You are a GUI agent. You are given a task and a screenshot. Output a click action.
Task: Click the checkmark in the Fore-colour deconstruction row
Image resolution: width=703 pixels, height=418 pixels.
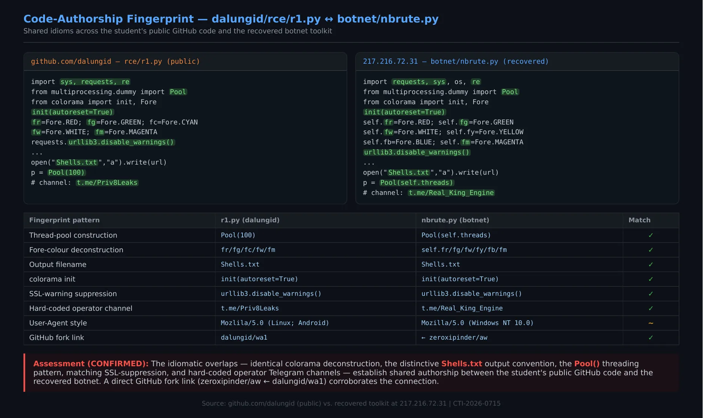(651, 250)
